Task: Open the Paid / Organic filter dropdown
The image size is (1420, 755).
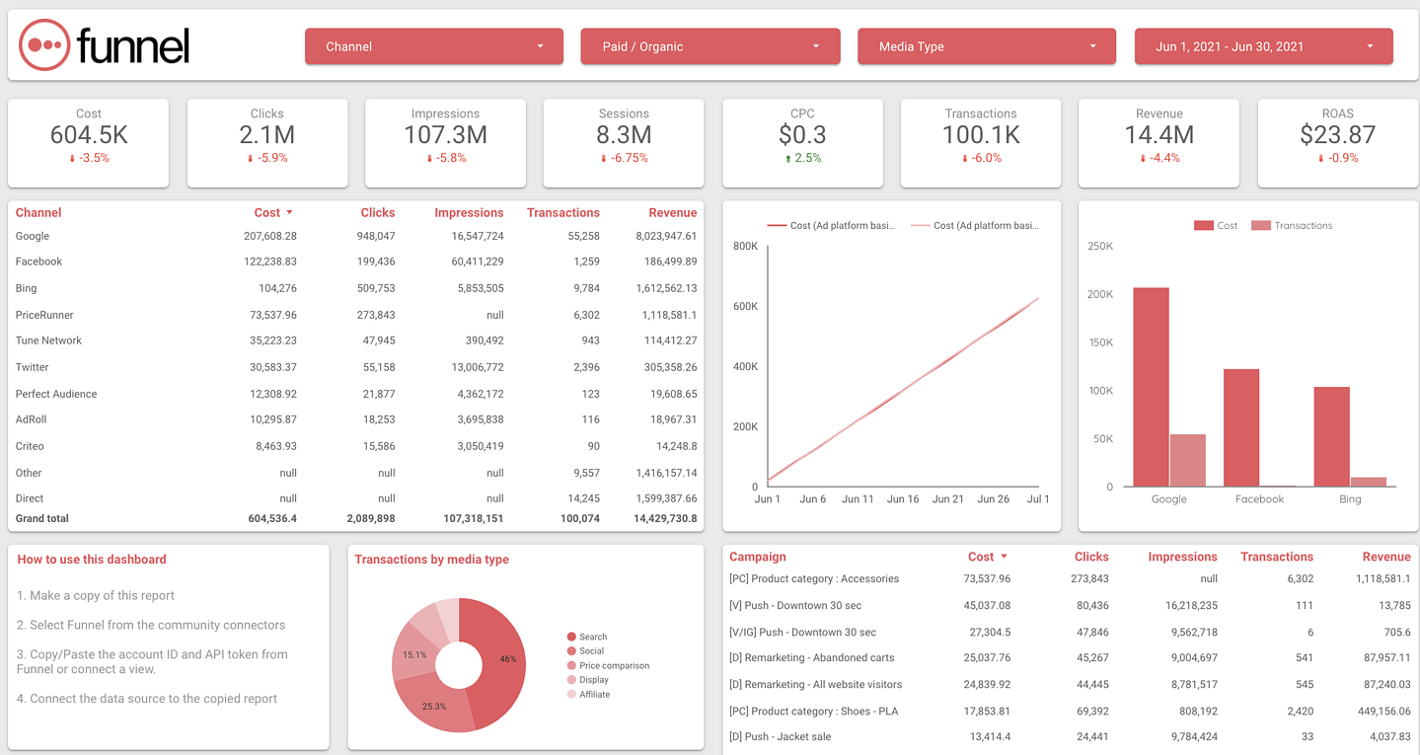Action: point(710,45)
